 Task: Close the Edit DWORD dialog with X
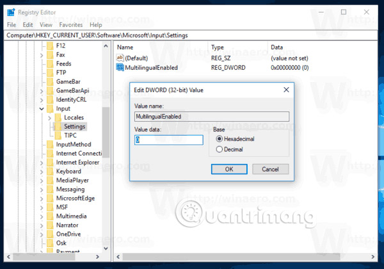(286, 90)
